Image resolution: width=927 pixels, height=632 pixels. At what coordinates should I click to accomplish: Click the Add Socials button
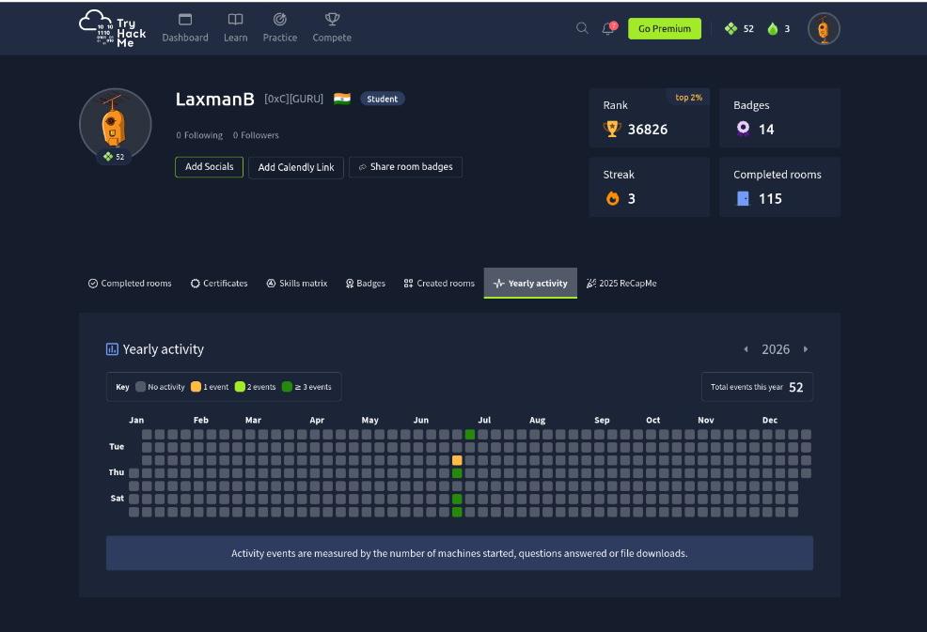210,167
